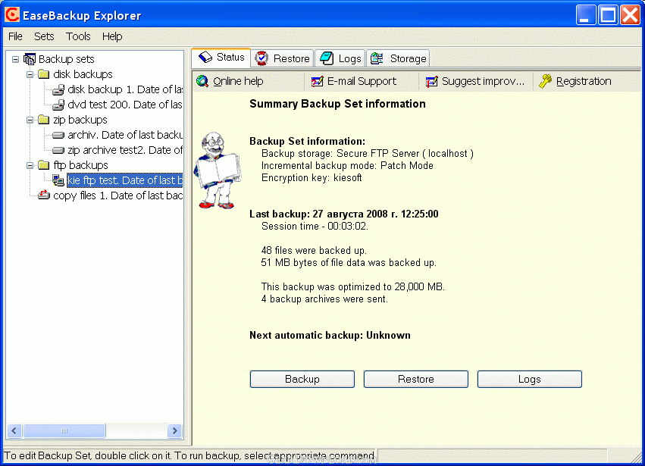This screenshot has height=466, width=645.
Task: Click the archiv zip set icon
Action: pos(58,135)
